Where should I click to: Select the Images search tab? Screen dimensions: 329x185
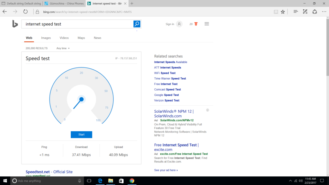pyautogui.click(x=46, y=38)
